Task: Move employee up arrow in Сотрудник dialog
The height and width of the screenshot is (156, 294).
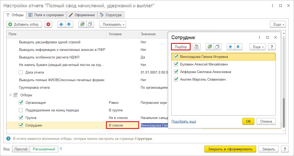Action: click(x=231, y=47)
